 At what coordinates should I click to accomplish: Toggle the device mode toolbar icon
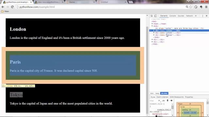[x=155, y=16]
